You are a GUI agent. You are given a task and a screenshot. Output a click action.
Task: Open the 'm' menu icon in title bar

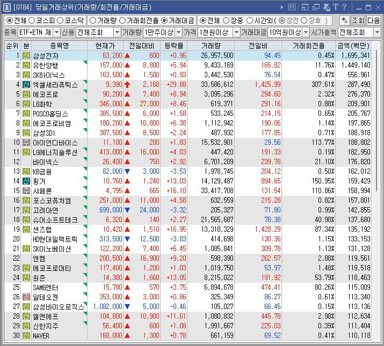(x=292, y=8)
